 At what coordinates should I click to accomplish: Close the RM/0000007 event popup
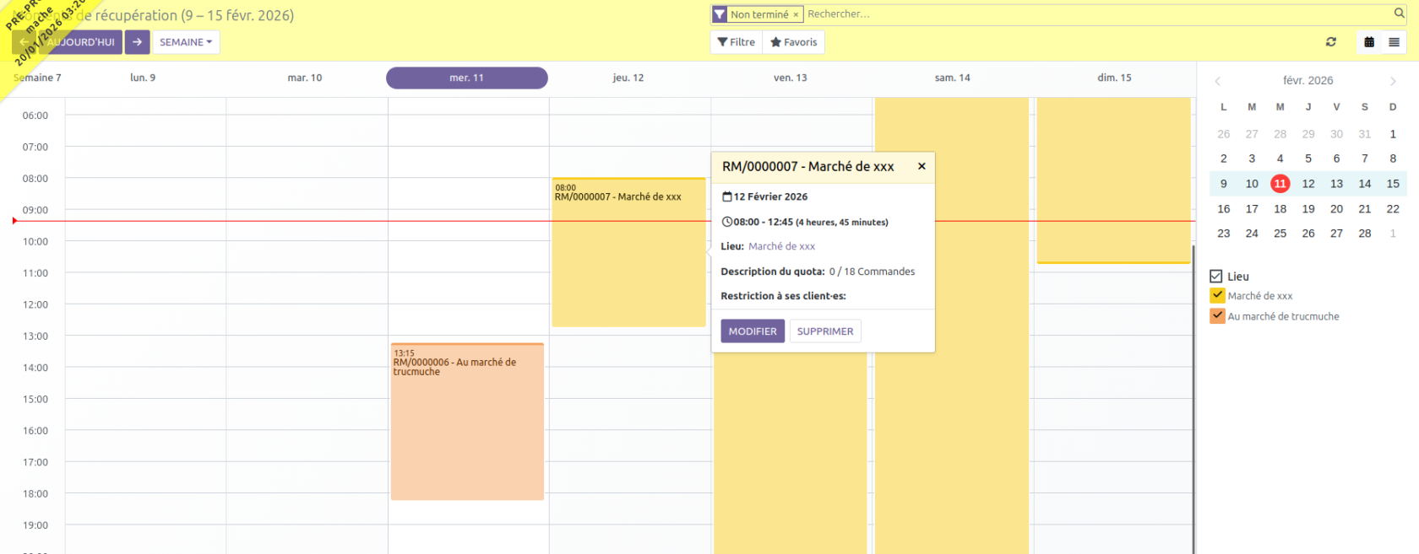[922, 166]
